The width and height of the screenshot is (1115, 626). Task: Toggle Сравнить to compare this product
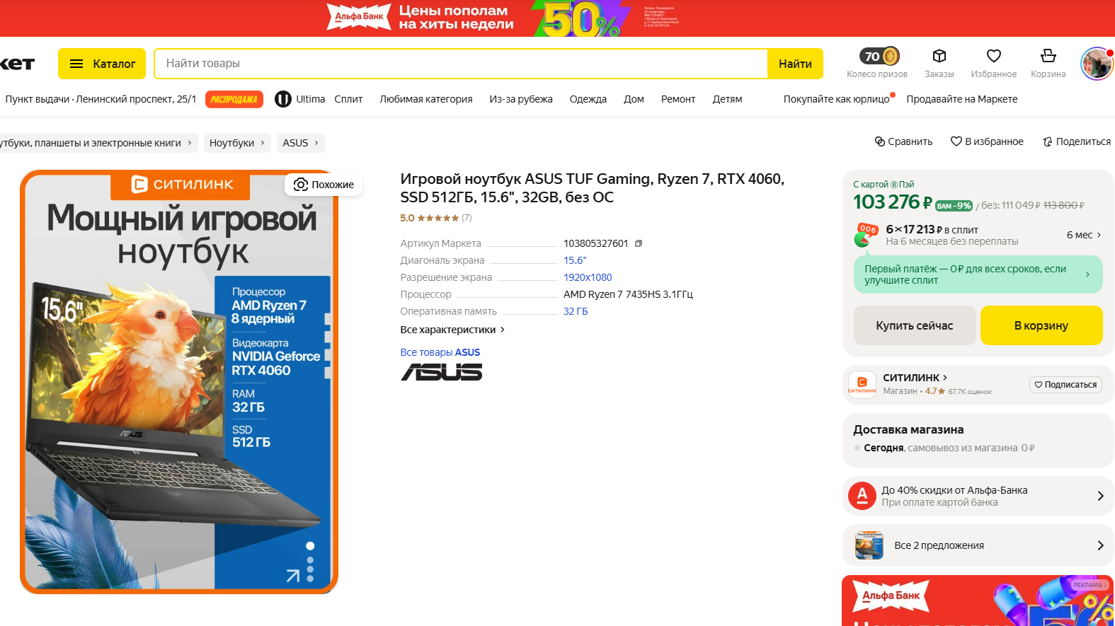(x=903, y=141)
